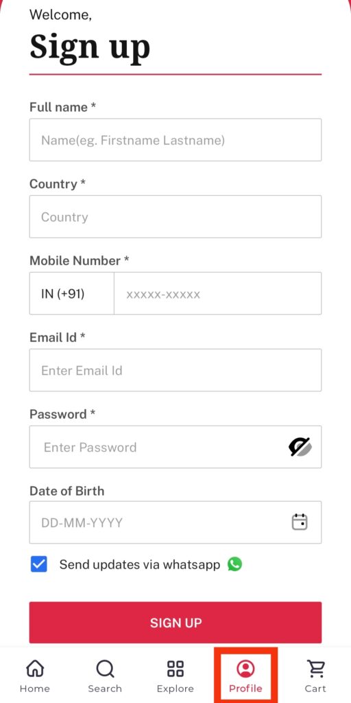Image resolution: width=351 pixels, height=703 pixels.
Task: Click the calendar icon in Date of Birth
Action: pos(300,522)
